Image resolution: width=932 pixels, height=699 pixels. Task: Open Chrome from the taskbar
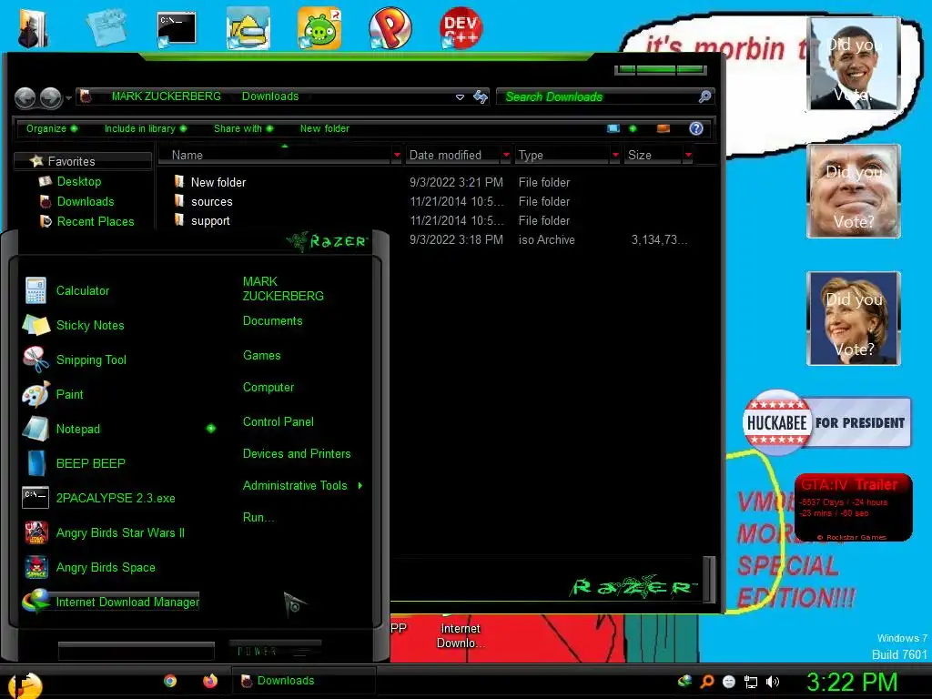[x=170, y=681]
